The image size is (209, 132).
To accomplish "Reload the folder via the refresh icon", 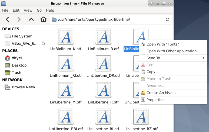I will (167, 19).
